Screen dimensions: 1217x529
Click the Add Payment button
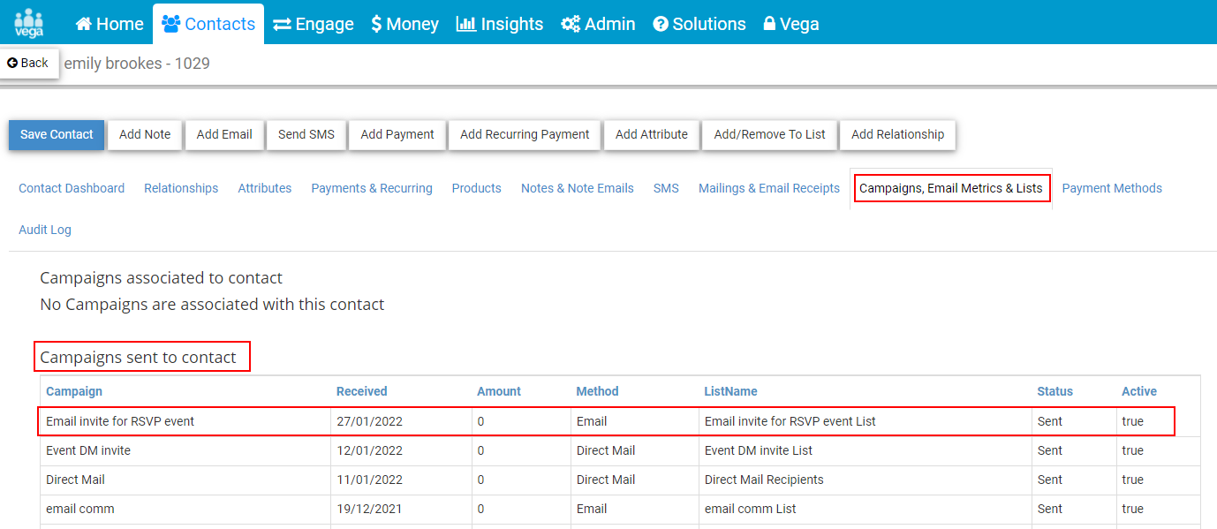point(397,134)
